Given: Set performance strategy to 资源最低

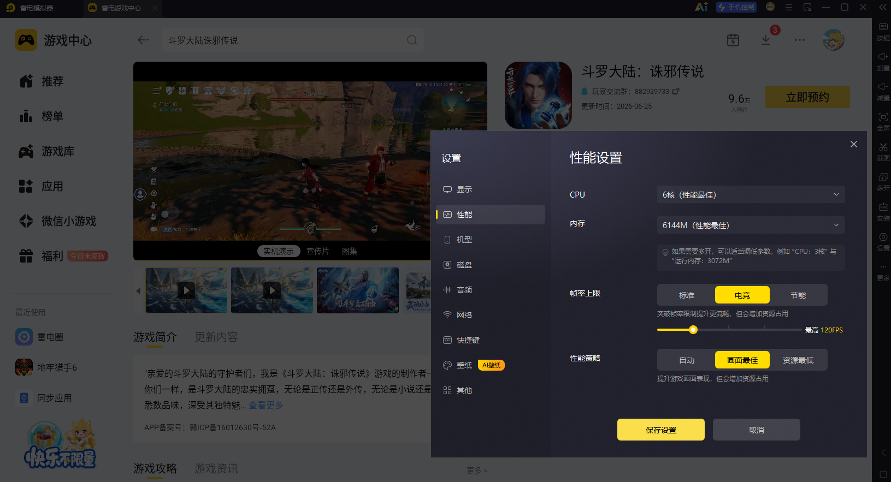Looking at the screenshot, I should pos(798,360).
